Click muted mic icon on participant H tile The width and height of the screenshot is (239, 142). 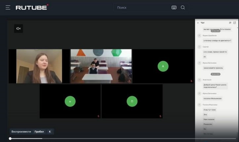99,116
